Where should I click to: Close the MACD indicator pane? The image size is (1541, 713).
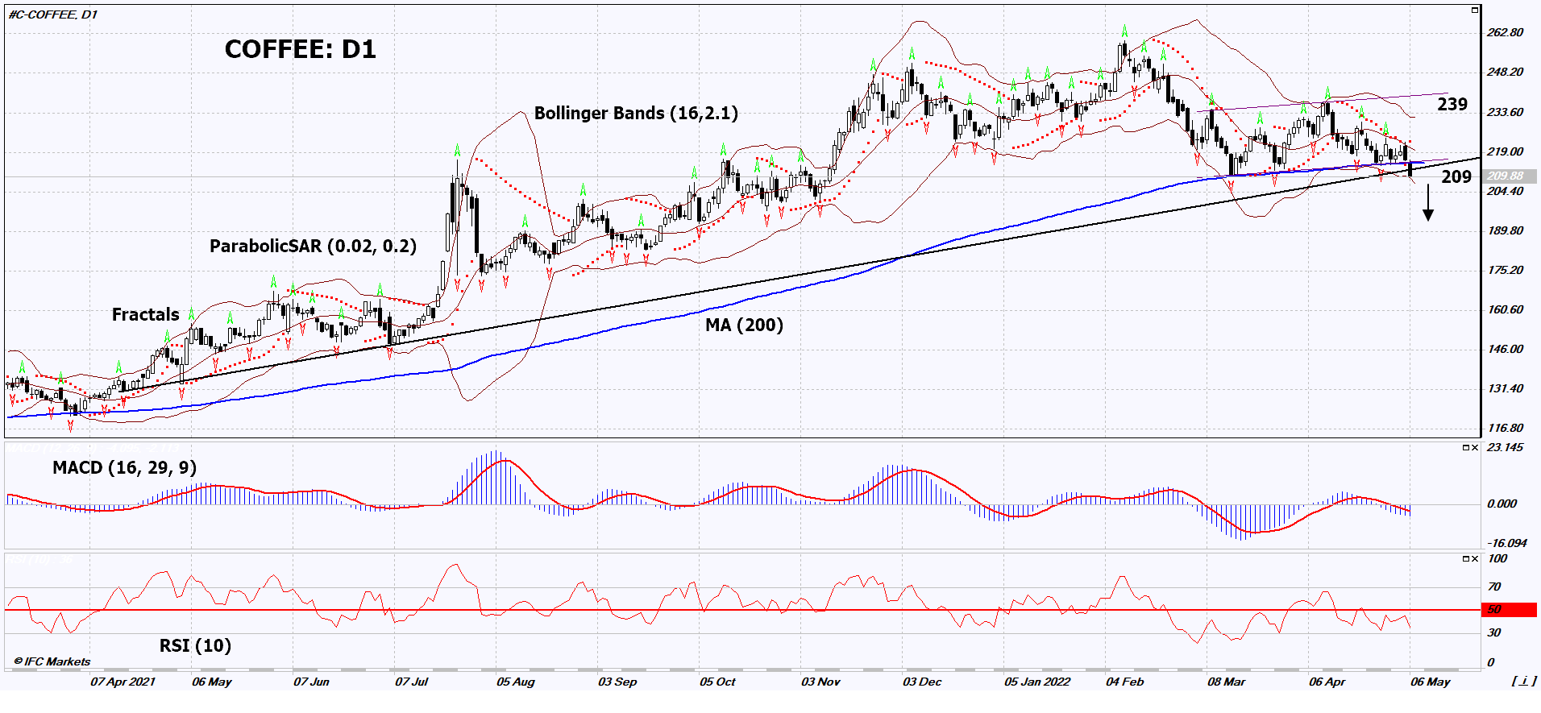(x=1475, y=448)
